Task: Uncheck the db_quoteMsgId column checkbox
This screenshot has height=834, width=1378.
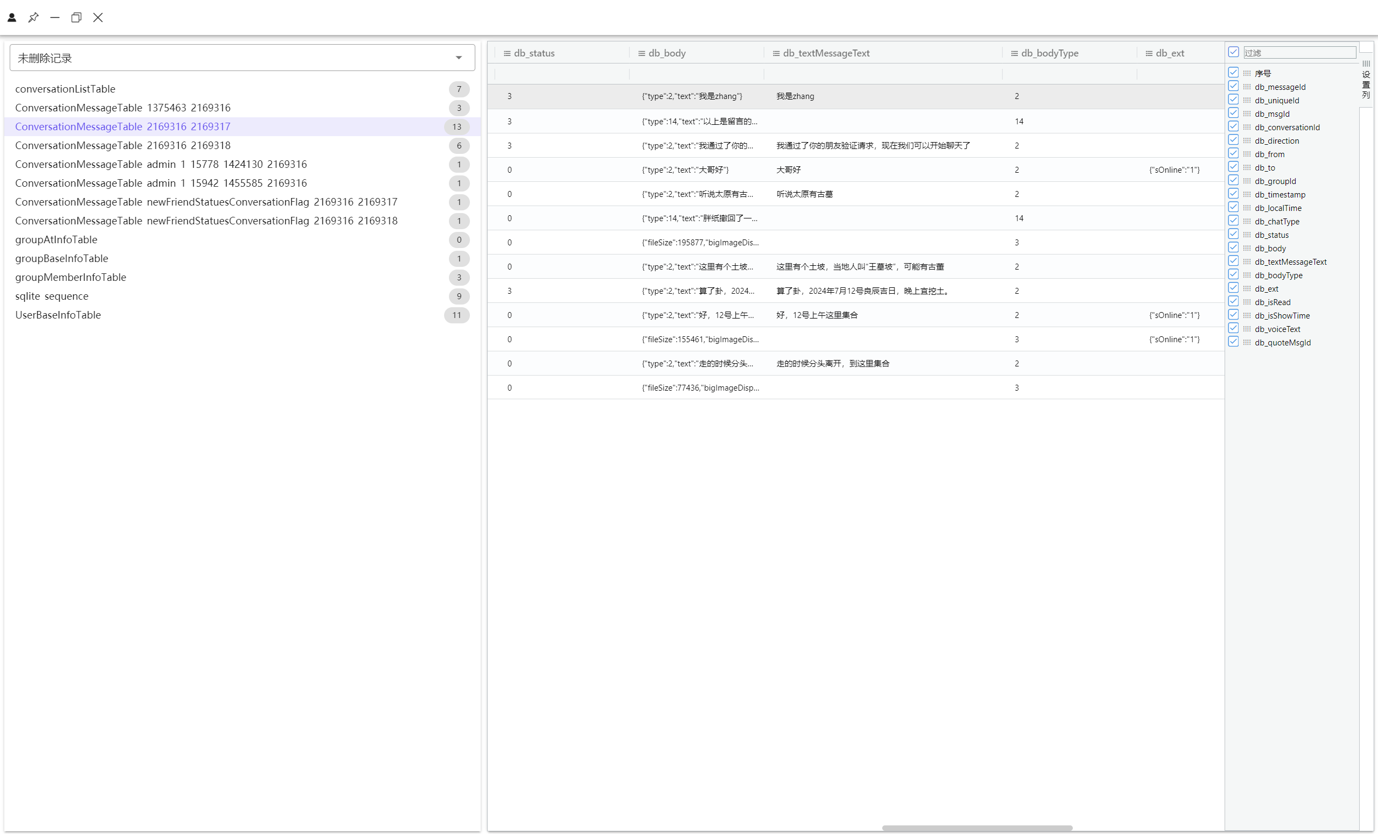Action: (1234, 342)
